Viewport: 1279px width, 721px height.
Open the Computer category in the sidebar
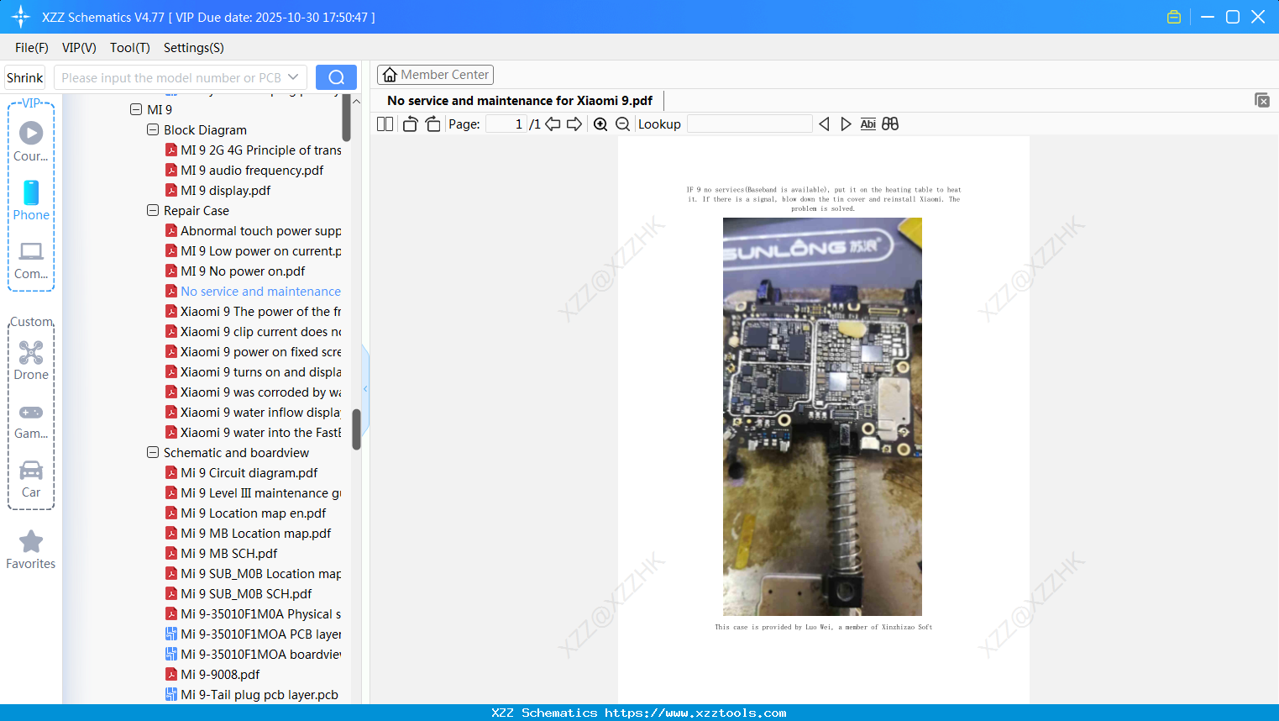click(x=31, y=260)
